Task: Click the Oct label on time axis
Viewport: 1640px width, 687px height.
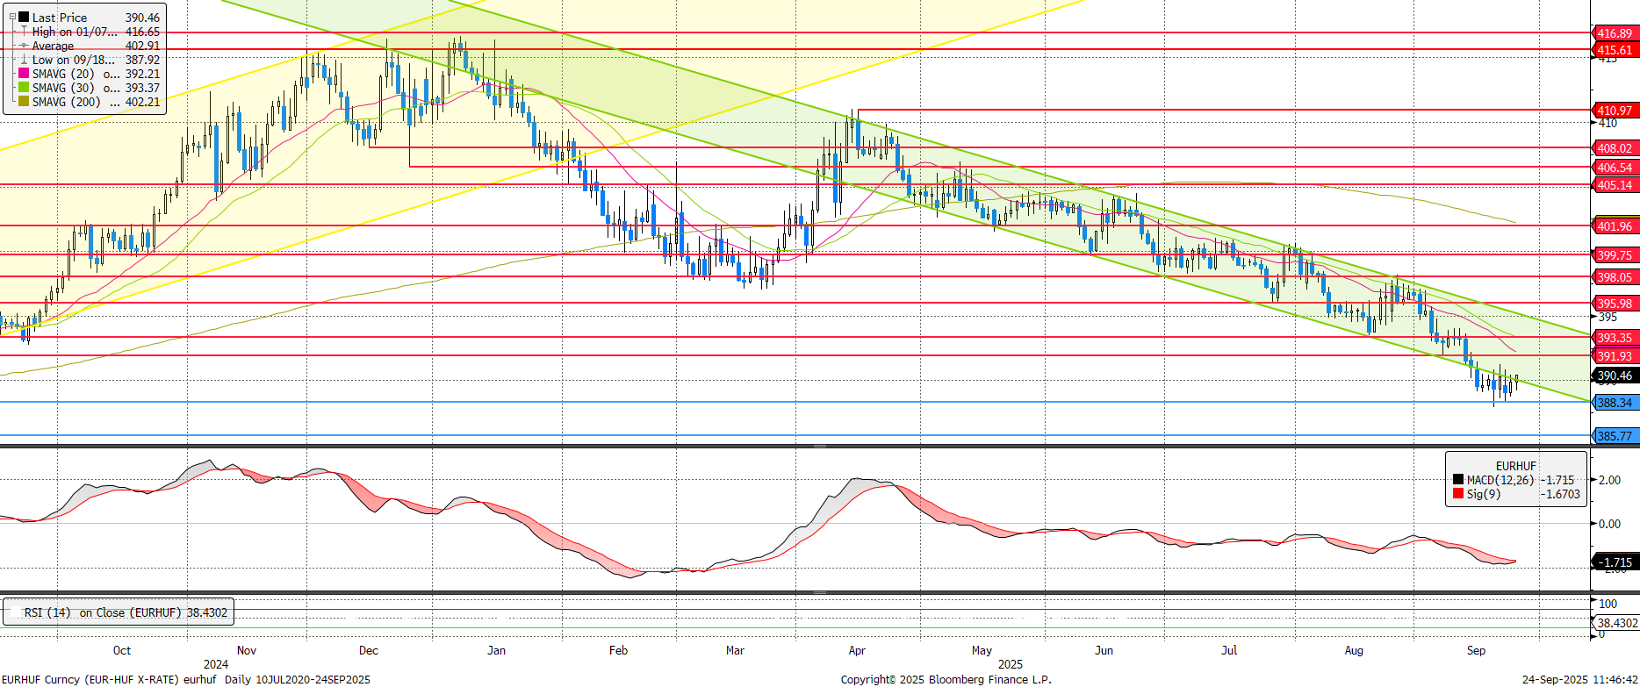Action: click(x=122, y=650)
